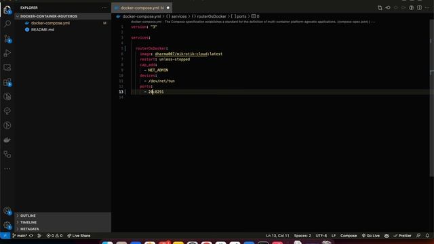Click Ln 13, Col 11 cursor position
The width and height of the screenshot is (434, 244).
[277, 236]
